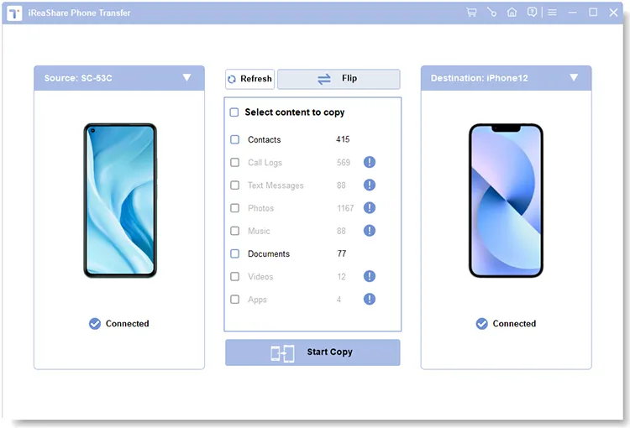Click the Videos label
Screen dimensions: 630x428
tap(260, 277)
